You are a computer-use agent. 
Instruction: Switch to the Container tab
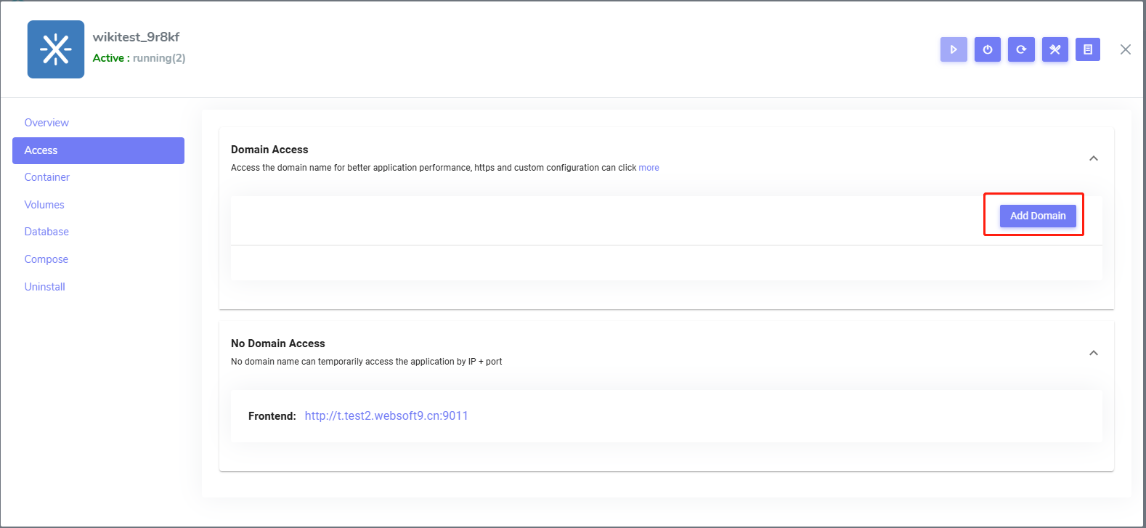pos(47,177)
